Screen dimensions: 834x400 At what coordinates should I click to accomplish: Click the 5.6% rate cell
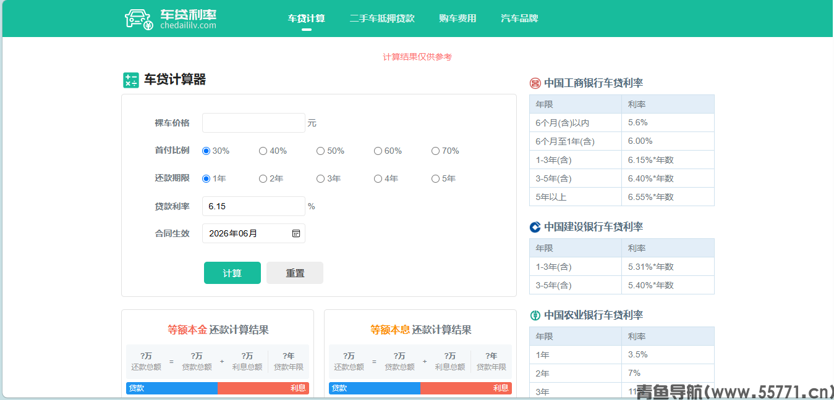[x=668, y=123]
